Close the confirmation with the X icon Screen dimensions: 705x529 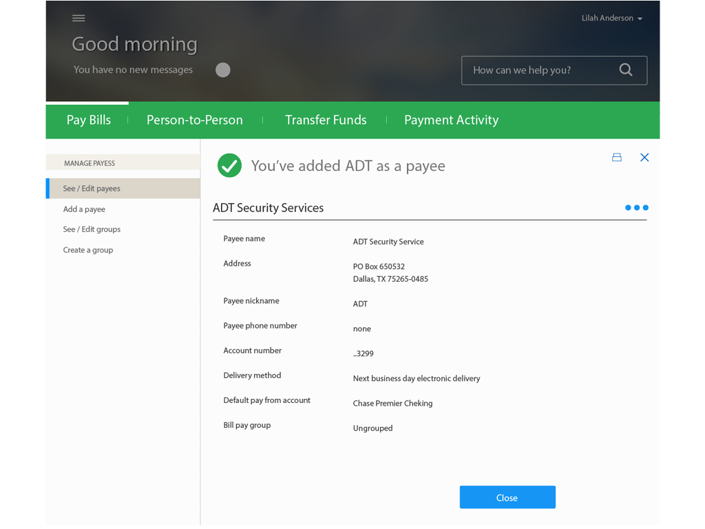coord(644,157)
